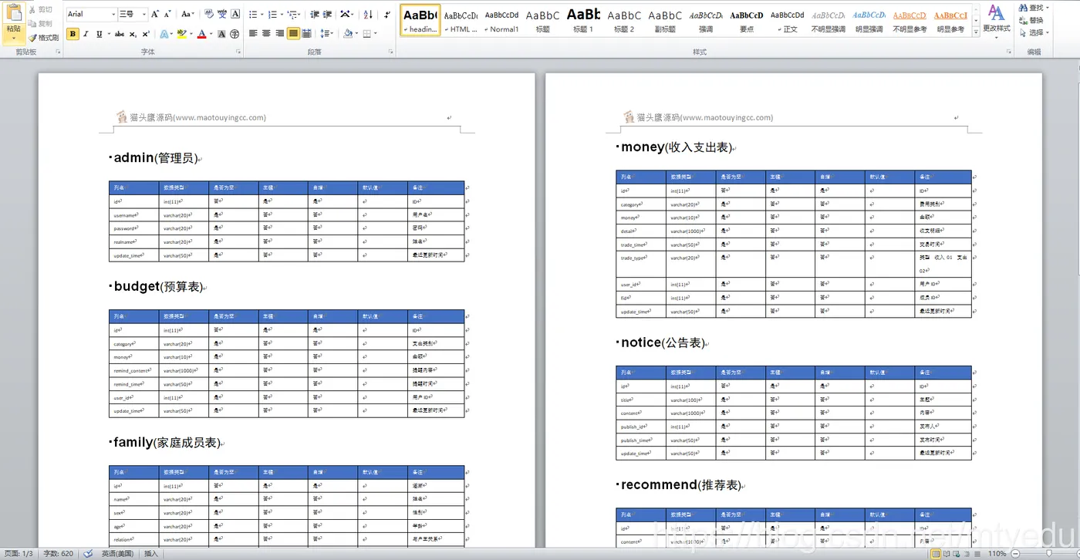Click the Clear Formatting eraser icon
Image resolution: width=1080 pixels, height=560 pixels.
(x=209, y=14)
